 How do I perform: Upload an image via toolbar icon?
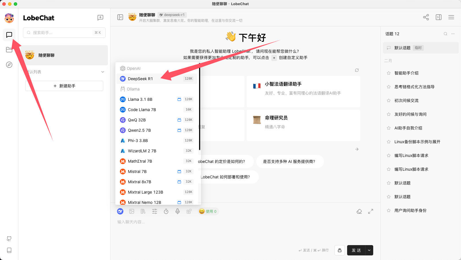pyautogui.click(x=132, y=211)
